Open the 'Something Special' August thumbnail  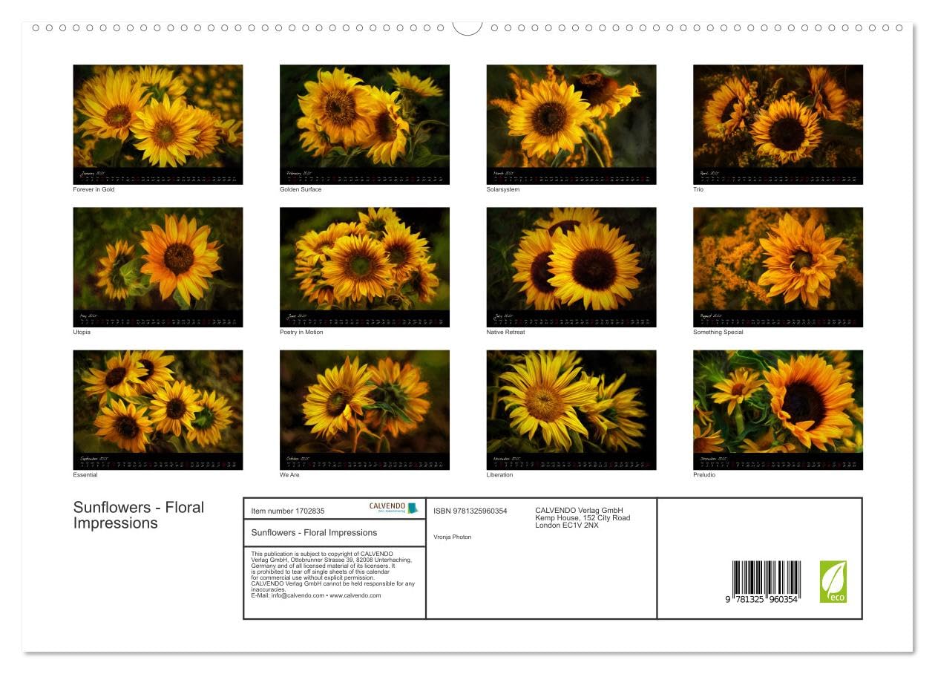point(778,267)
